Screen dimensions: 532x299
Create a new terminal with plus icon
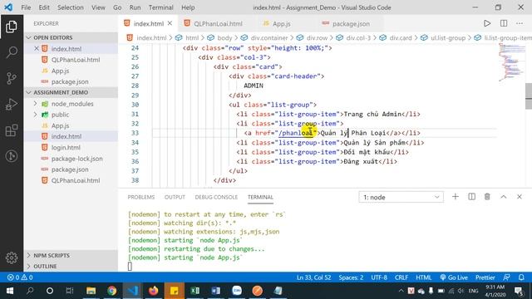tap(456, 197)
